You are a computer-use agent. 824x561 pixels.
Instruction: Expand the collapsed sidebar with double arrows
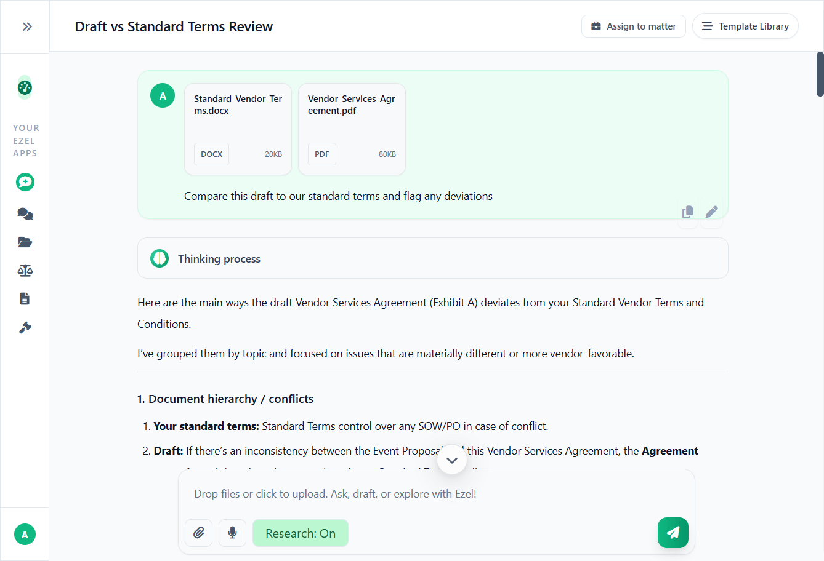coord(26,26)
